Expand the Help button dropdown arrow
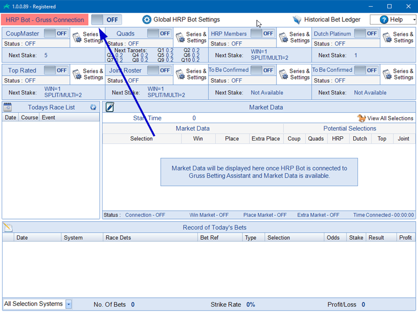 pyautogui.click(x=414, y=20)
